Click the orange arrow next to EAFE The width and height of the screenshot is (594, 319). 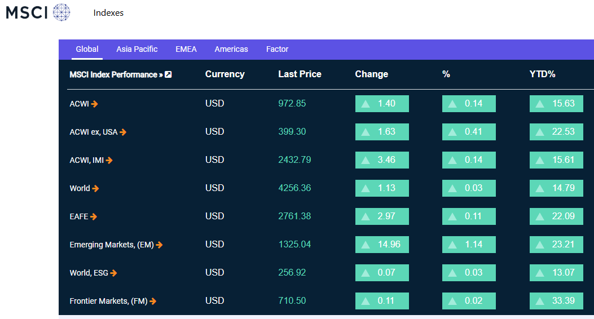click(x=94, y=216)
